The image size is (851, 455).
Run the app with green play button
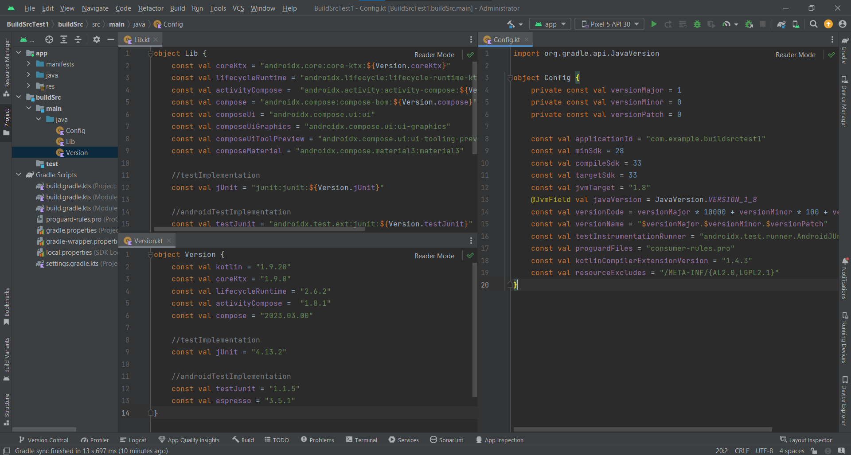click(x=654, y=24)
